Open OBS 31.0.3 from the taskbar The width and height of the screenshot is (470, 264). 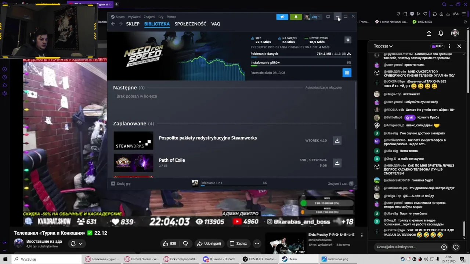(x=260, y=259)
